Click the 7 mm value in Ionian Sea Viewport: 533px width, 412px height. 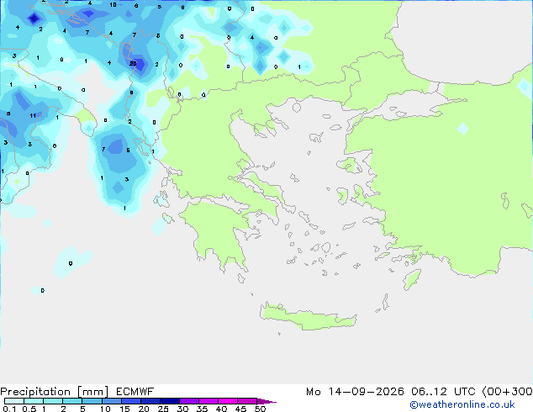click(x=103, y=149)
